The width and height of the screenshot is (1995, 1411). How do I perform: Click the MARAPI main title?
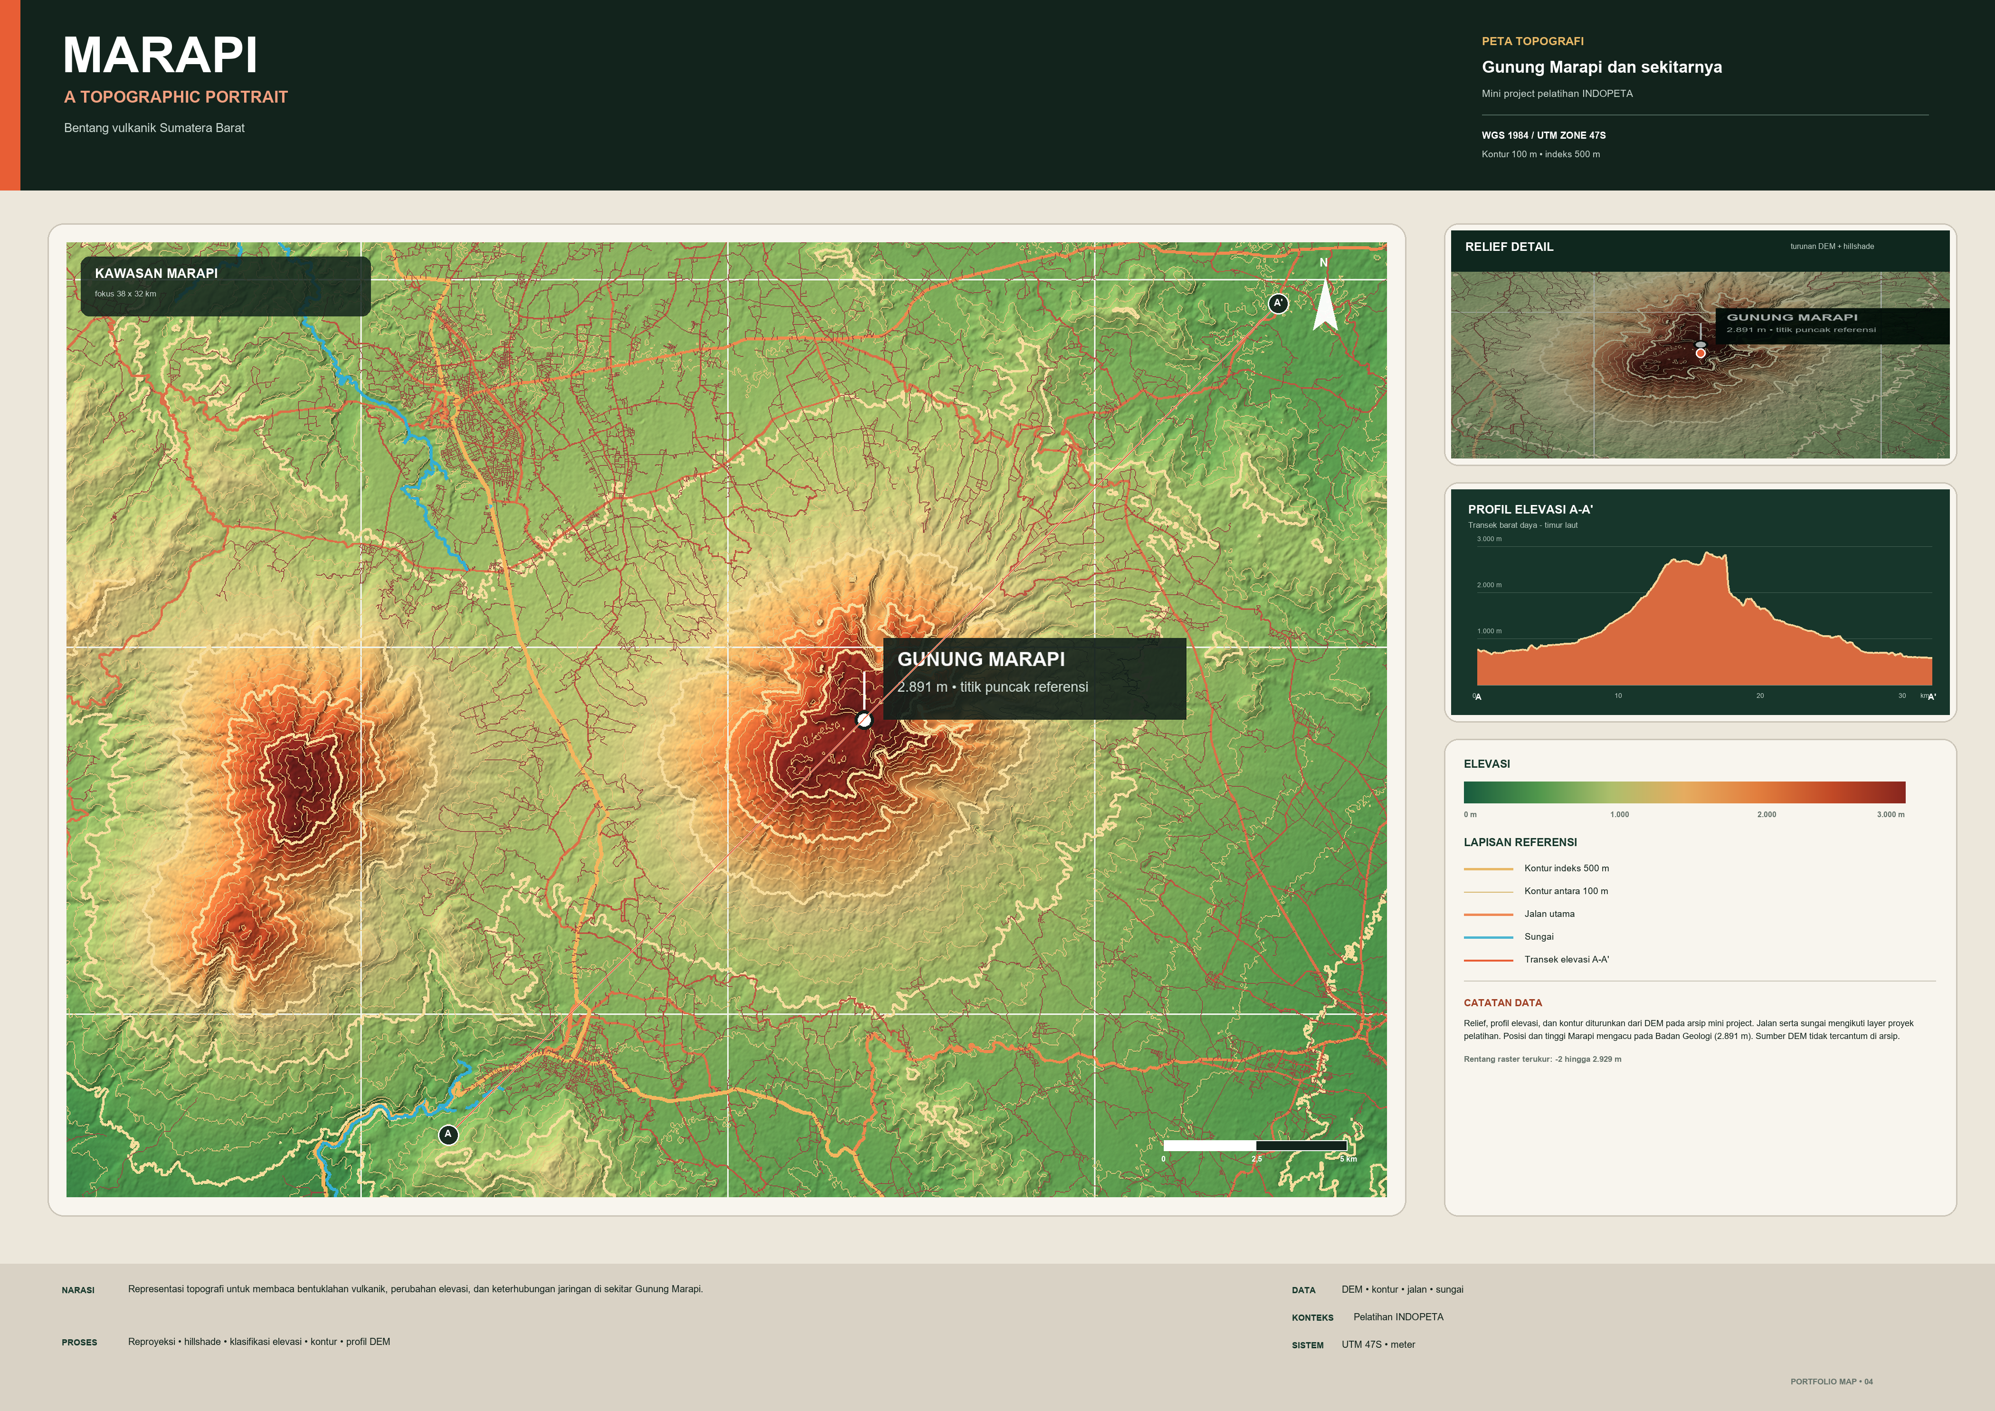pyautogui.click(x=161, y=55)
